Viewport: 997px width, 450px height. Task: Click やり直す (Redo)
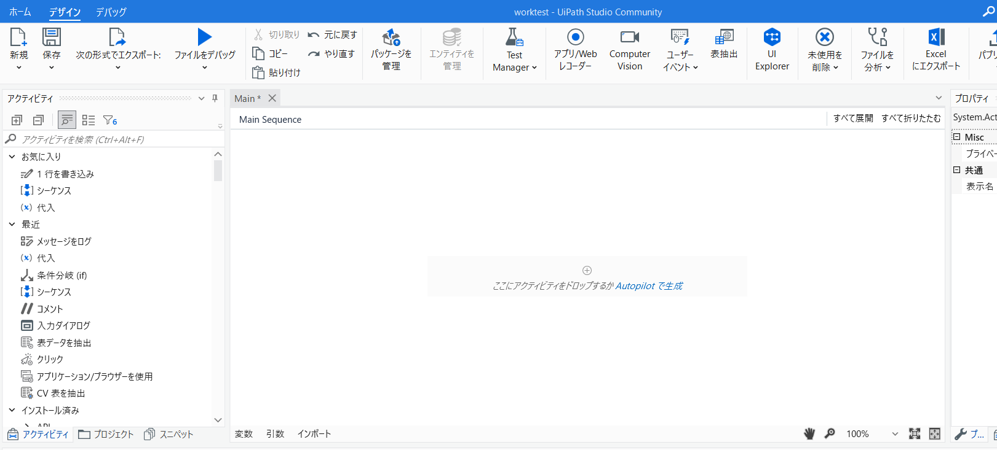point(332,54)
